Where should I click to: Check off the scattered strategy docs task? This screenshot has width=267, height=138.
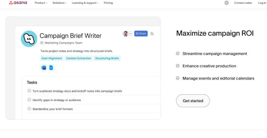pyautogui.click(x=29, y=91)
